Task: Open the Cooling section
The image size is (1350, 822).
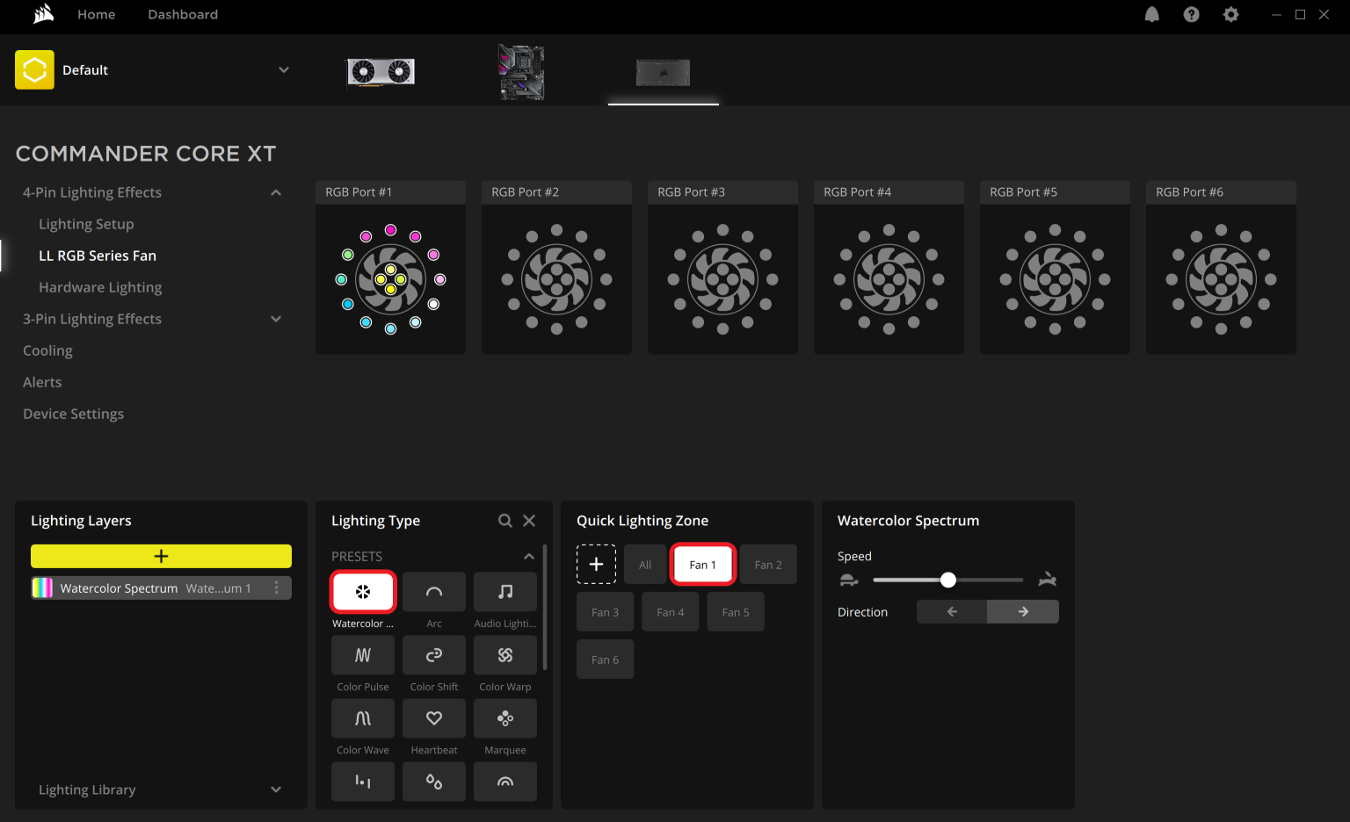Action: pos(47,350)
